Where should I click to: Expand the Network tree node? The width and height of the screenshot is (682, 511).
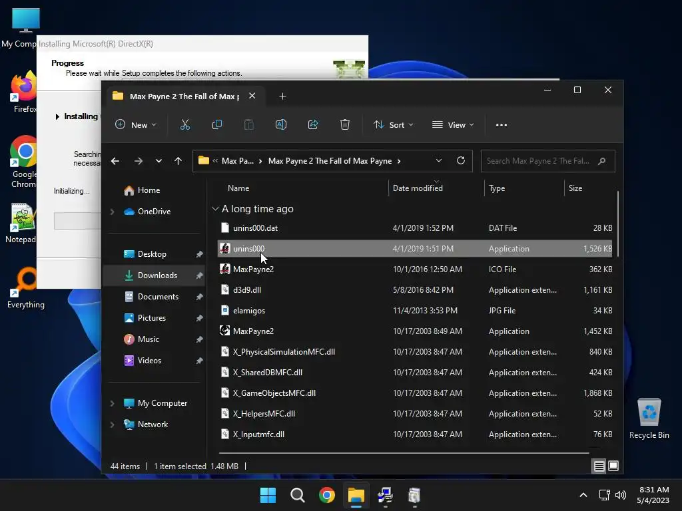coord(112,425)
